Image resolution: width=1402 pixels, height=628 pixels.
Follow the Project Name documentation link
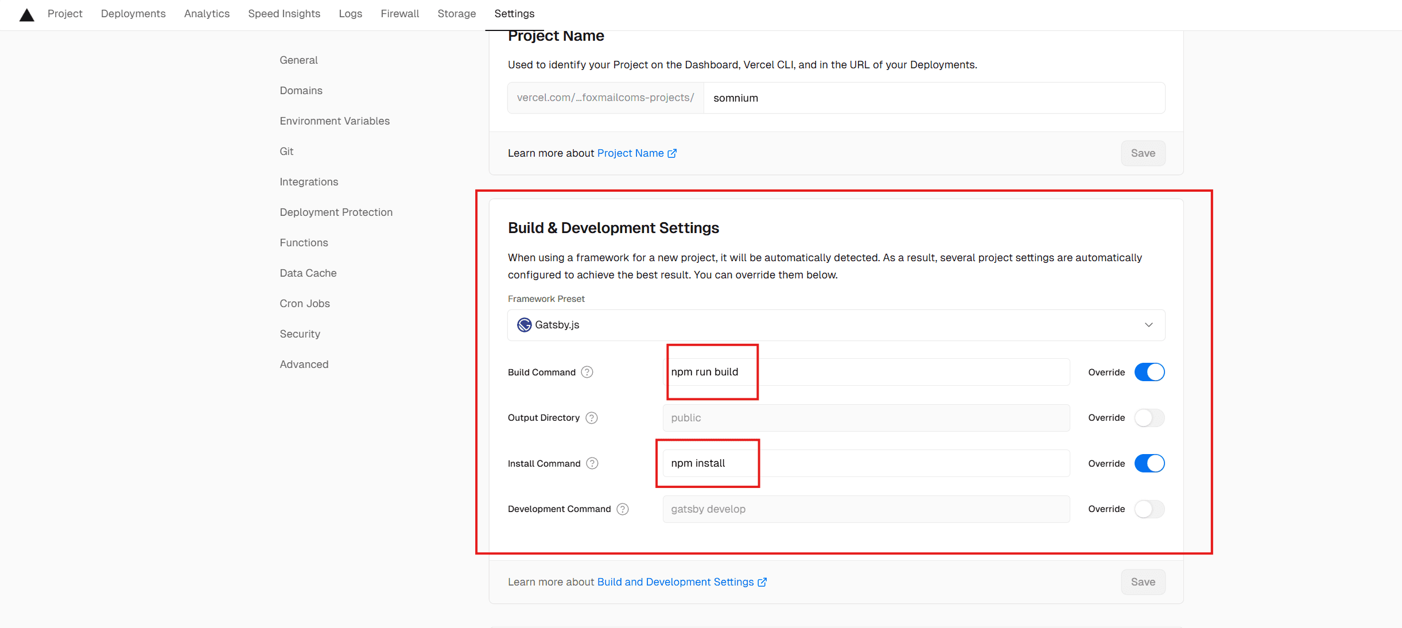pos(637,153)
